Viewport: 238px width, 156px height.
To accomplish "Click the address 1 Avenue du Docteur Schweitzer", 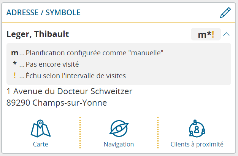I will click(x=70, y=92).
